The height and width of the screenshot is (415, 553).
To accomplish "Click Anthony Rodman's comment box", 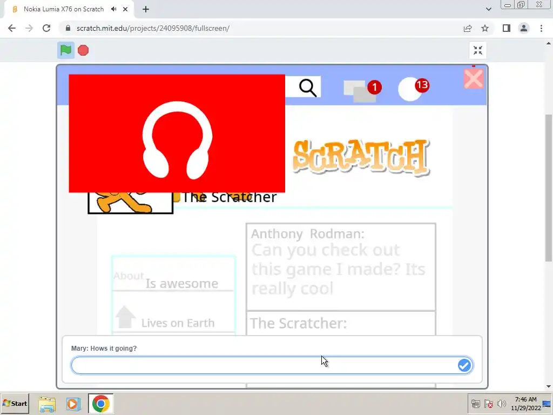I will (341, 267).
